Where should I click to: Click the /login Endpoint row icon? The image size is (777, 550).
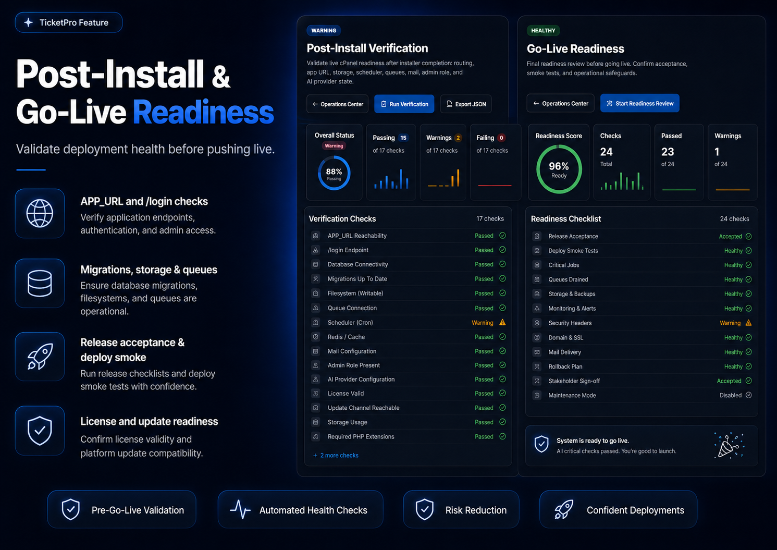coord(315,250)
